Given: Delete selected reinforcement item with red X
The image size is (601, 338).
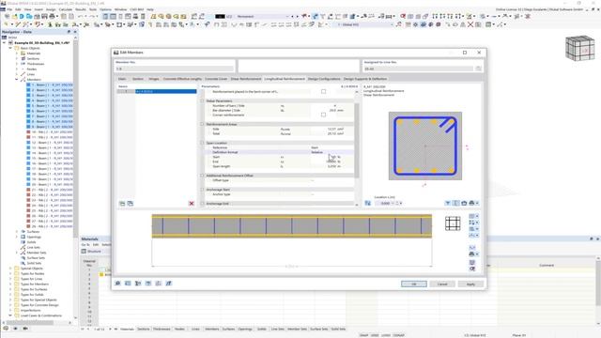Looking at the screenshot, I should 192,204.
